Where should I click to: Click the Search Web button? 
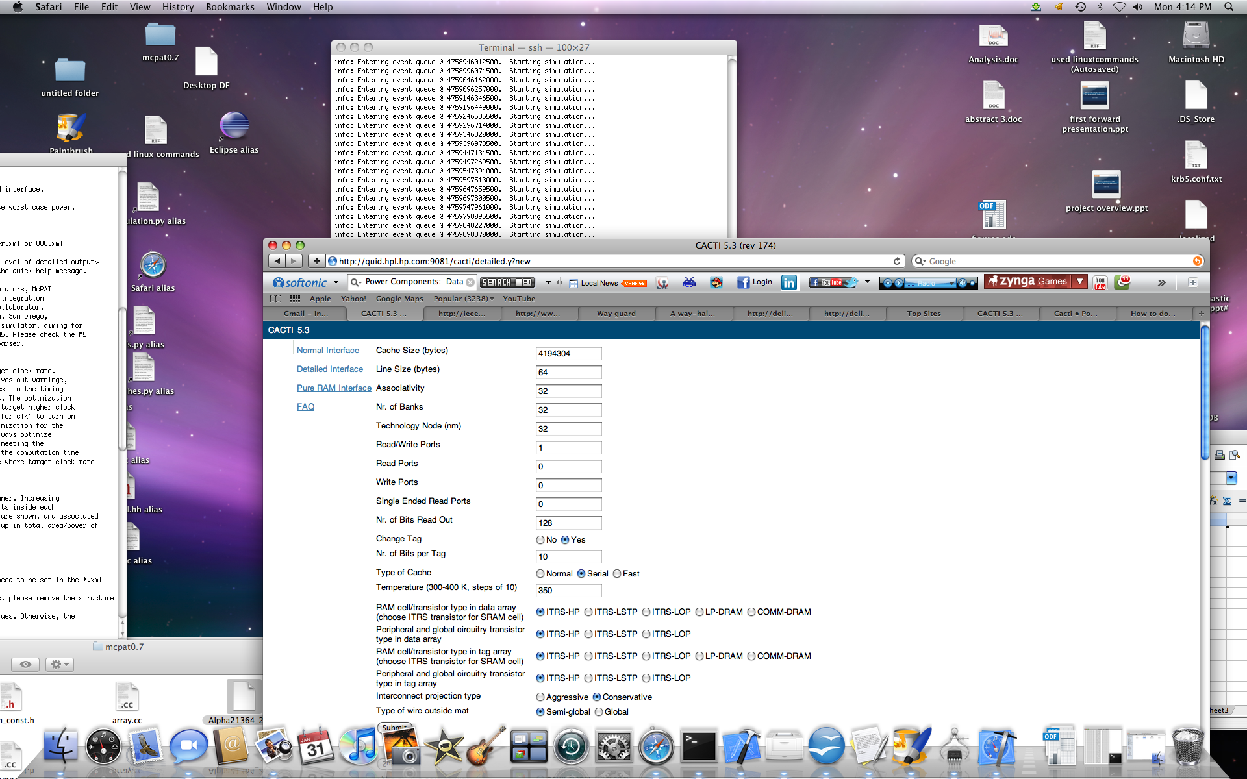(507, 282)
